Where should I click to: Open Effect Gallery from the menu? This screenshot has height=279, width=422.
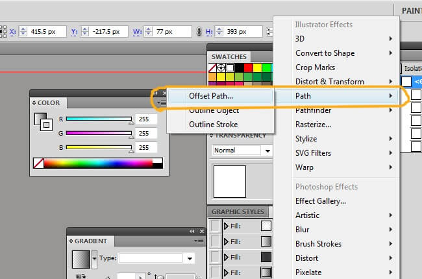(321, 201)
